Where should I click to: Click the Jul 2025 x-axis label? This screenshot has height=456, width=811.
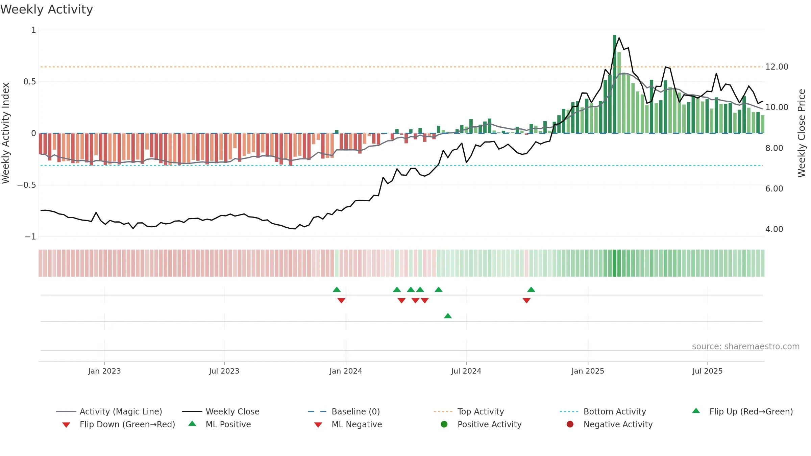pos(707,371)
